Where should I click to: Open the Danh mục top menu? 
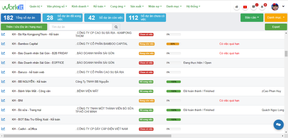pyautogui.click(x=174, y=6)
